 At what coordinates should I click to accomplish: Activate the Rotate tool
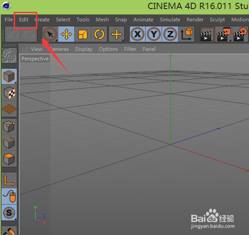tap(99, 34)
